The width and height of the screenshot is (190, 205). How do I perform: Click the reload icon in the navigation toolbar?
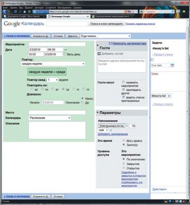point(15,12)
